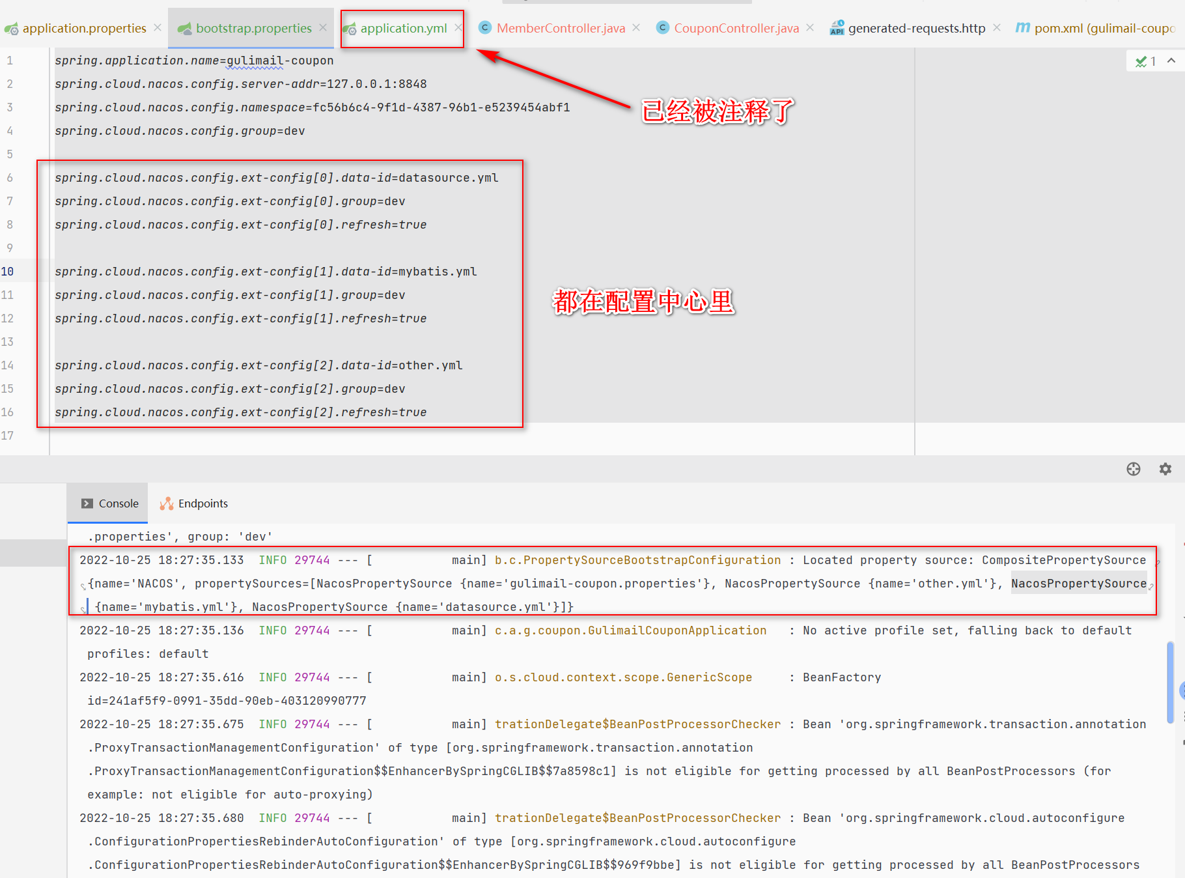This screenshot has height=878, width=1185.
Task: Click the data-id=other.yml line
Action: [258, 365]
